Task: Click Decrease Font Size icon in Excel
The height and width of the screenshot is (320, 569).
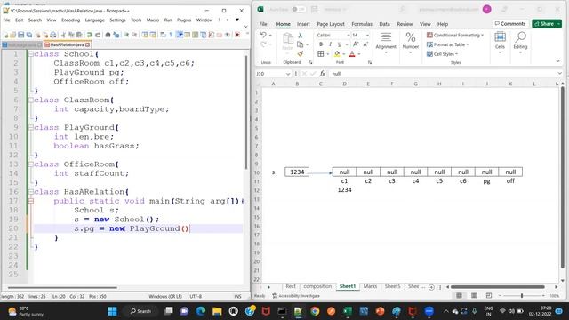Action: pyautogui.click(x=365, y=44)
